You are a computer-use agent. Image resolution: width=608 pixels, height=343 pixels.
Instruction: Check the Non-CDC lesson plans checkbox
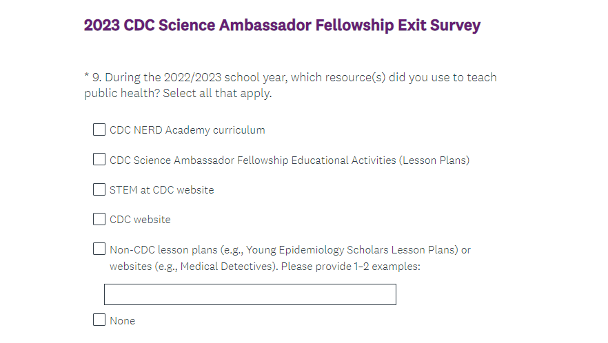click(x=99, y=249)
